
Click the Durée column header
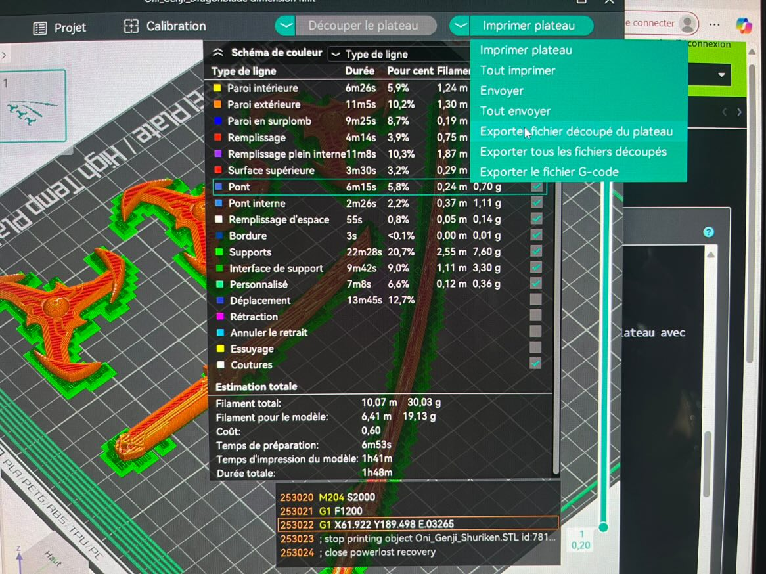359,71
